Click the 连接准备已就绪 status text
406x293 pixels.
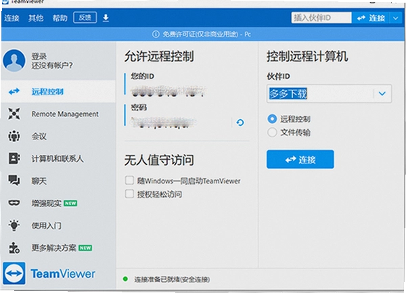click(172, 279)
